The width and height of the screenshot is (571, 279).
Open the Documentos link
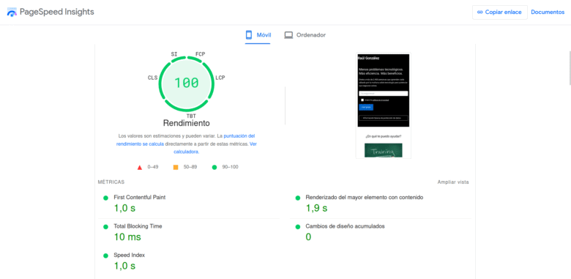(x=548, y=12)
